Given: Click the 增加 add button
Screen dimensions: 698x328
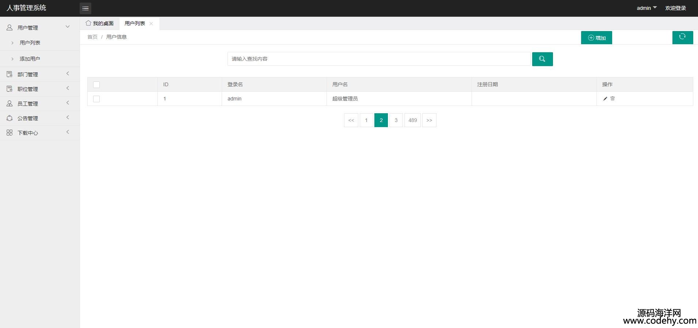Looking at the screenshot, I should [x=596, y=38].
